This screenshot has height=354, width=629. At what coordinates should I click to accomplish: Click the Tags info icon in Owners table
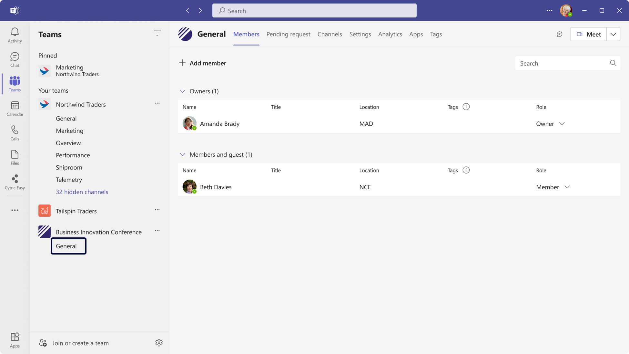coord(466,107)
